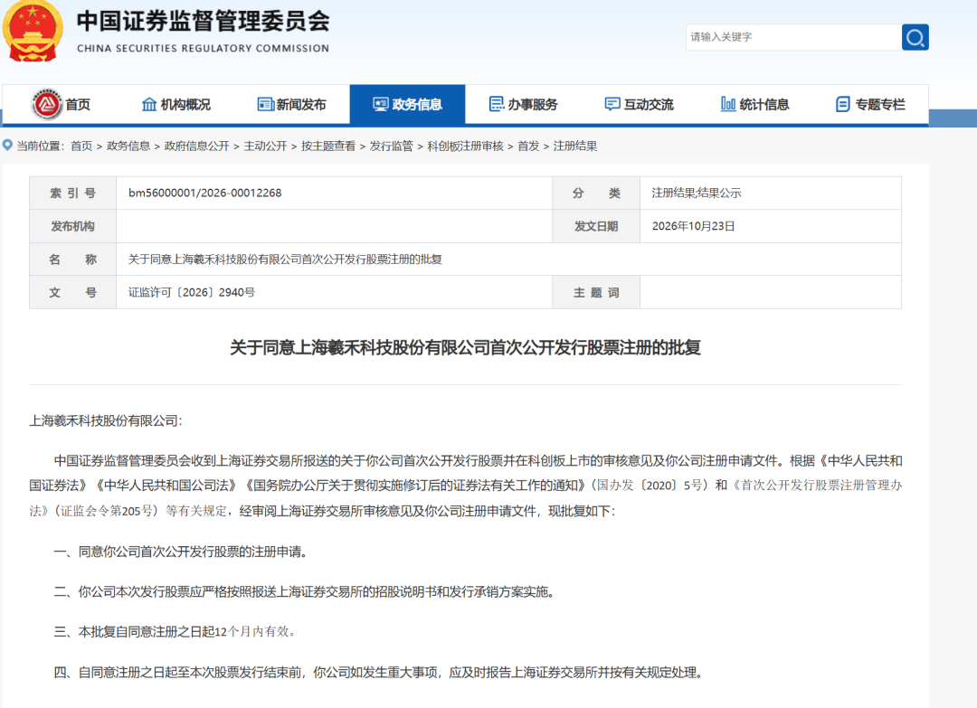
Task: Click the 首页 breadcrumb link
Action: coord(81,146)
